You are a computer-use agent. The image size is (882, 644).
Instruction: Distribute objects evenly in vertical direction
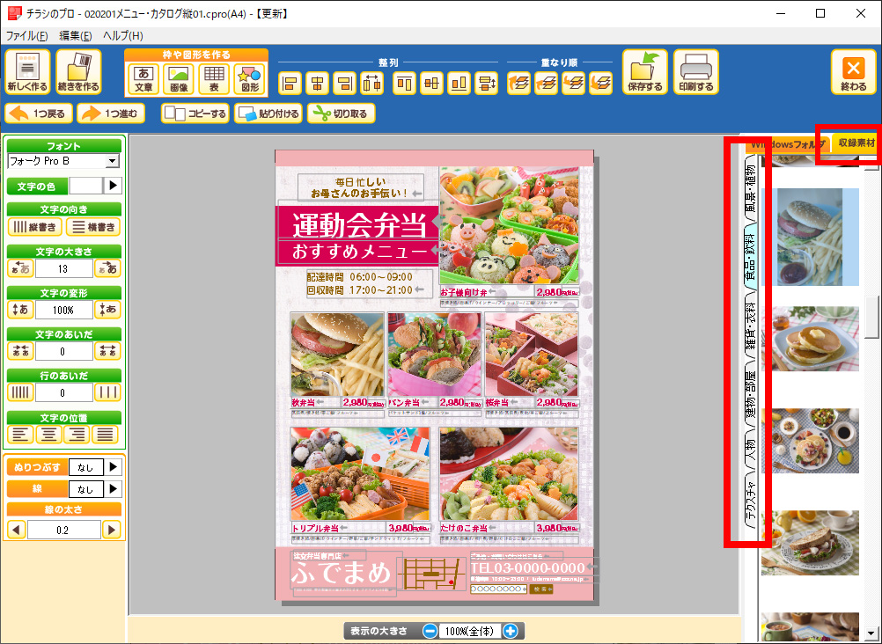click(486, 84)
